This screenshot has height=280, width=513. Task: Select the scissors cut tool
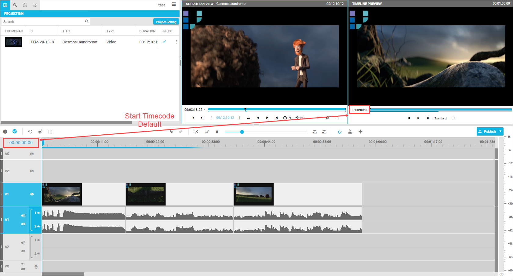(x=196, y=132)
